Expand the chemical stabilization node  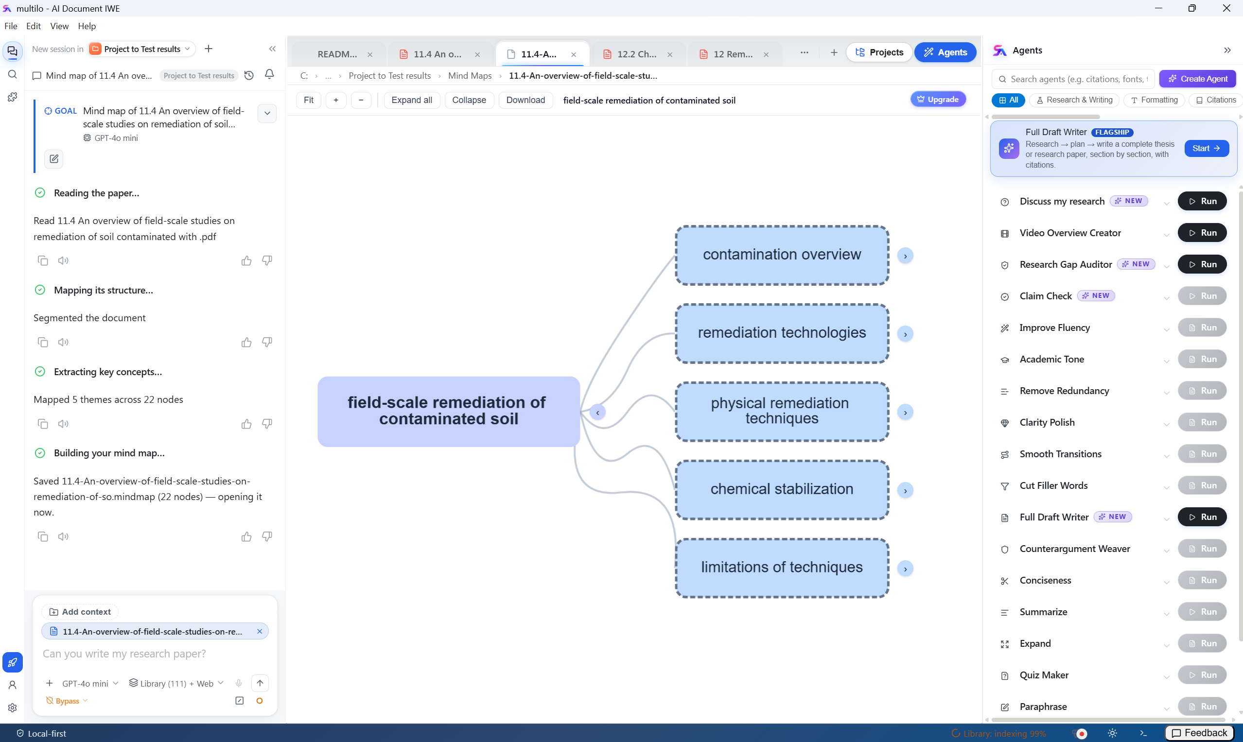[905, 490]
